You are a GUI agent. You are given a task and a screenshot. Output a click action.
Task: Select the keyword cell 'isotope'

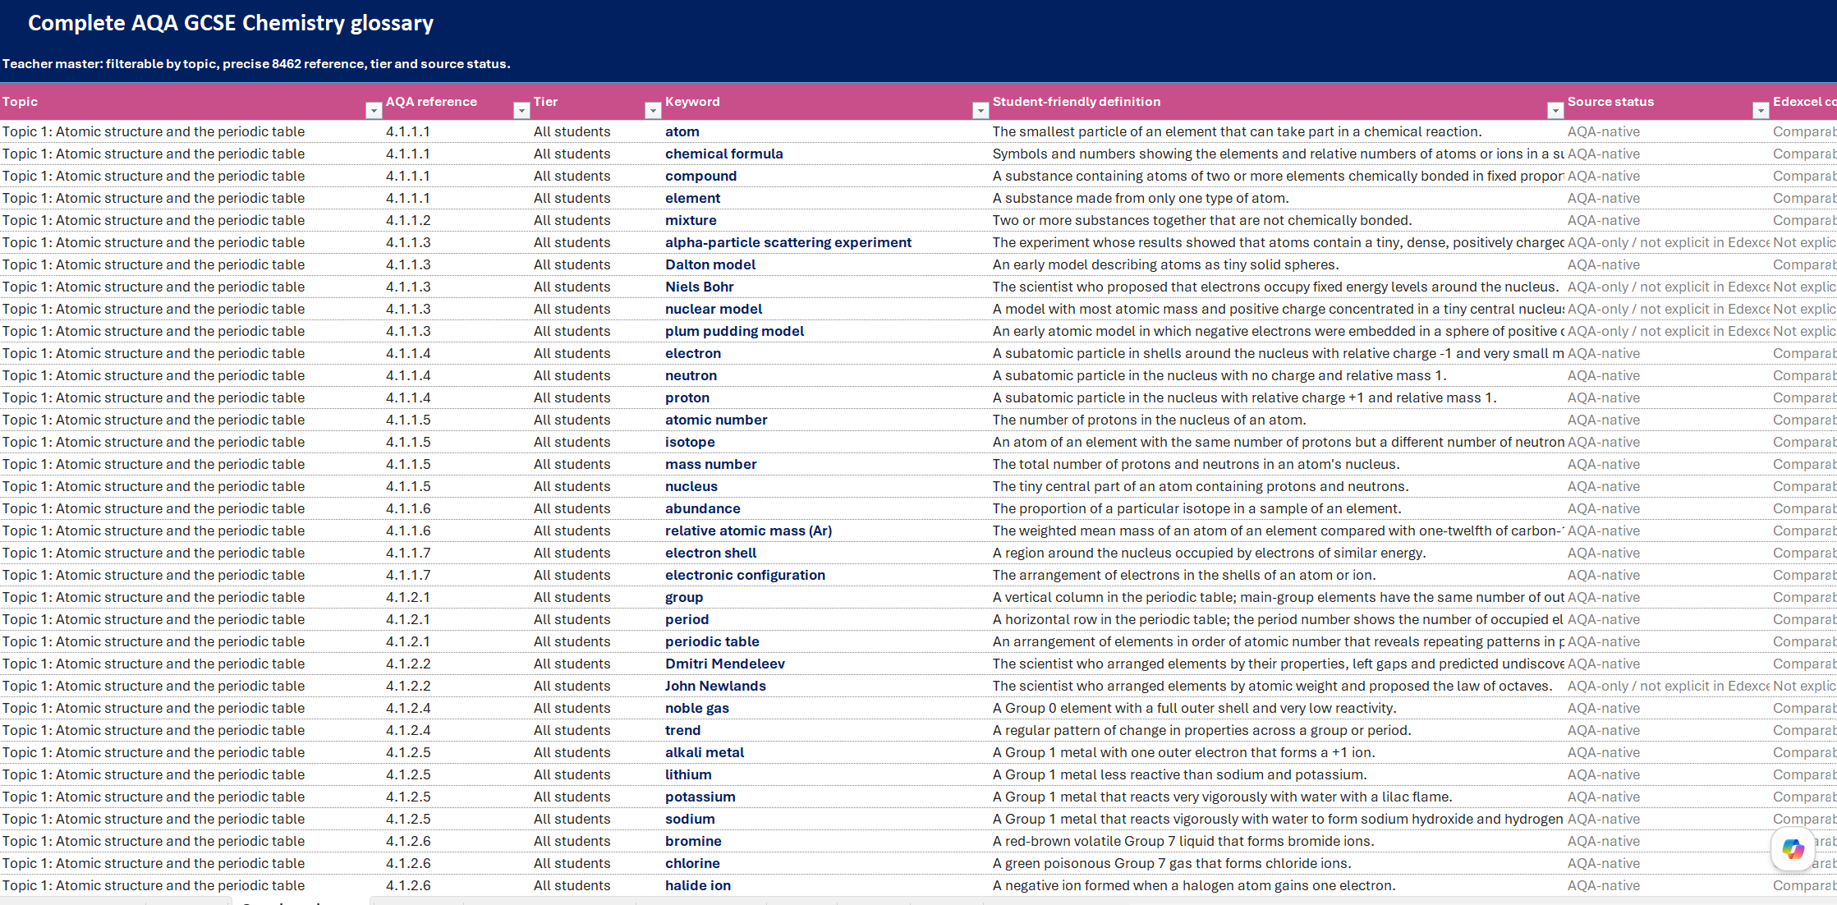(x=825, y=442)
